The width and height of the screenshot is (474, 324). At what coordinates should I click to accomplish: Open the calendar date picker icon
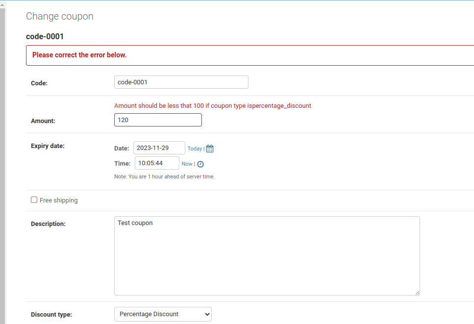[210, 148]
